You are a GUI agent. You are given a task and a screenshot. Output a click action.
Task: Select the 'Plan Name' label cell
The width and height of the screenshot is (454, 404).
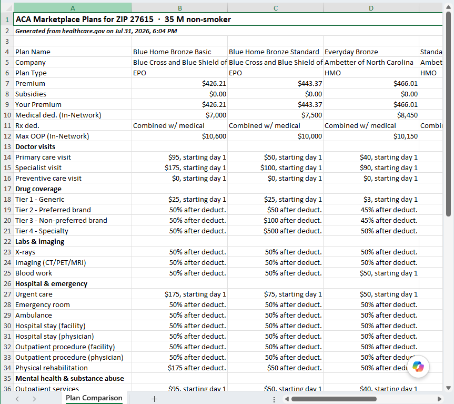(x=73, y=52)
